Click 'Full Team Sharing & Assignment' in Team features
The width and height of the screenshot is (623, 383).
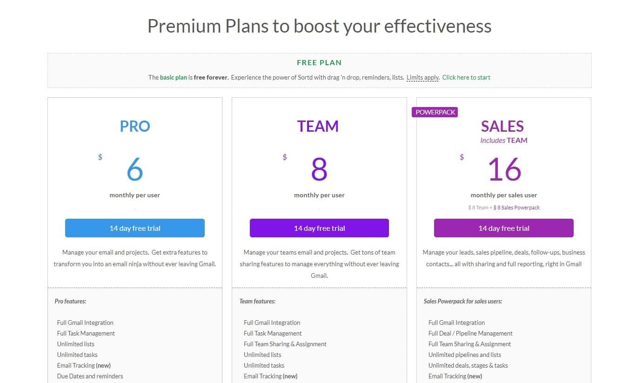[x=285, y=344]
